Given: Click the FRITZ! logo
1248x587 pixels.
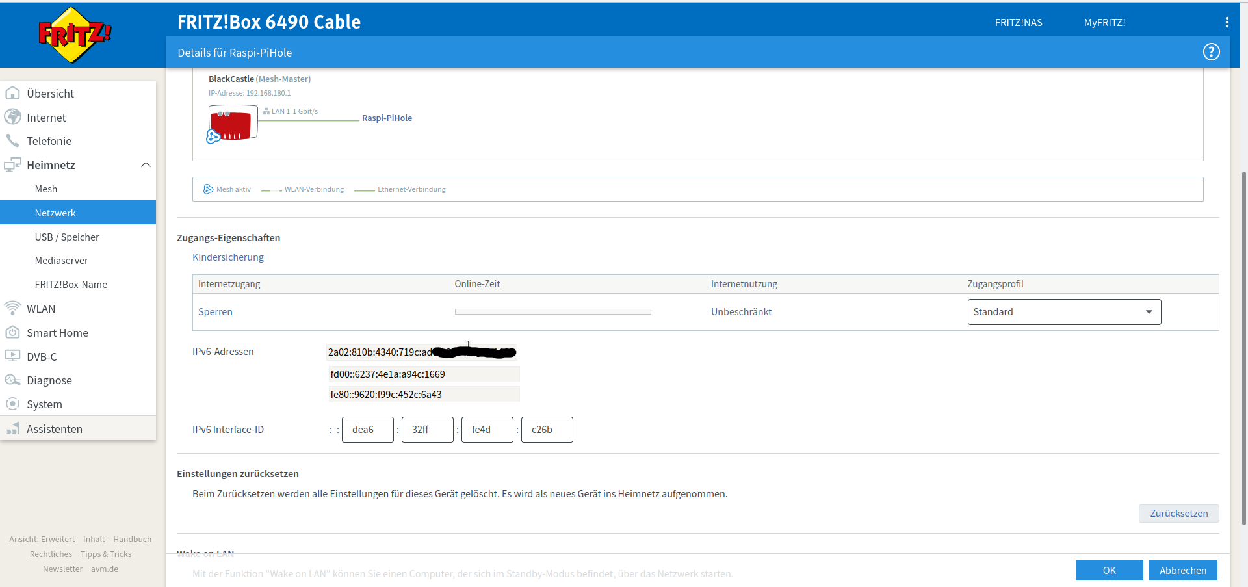Looking at the screenshot, I should pyautogui.click(x=75, y=35).
